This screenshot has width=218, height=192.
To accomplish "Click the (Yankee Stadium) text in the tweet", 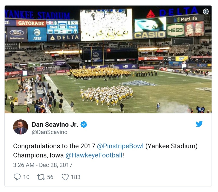I will [x=171, y=146].
